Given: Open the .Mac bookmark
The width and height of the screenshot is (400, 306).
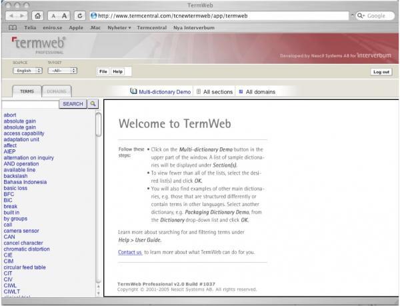Looking at the screenshot, I should click(95, 27).
